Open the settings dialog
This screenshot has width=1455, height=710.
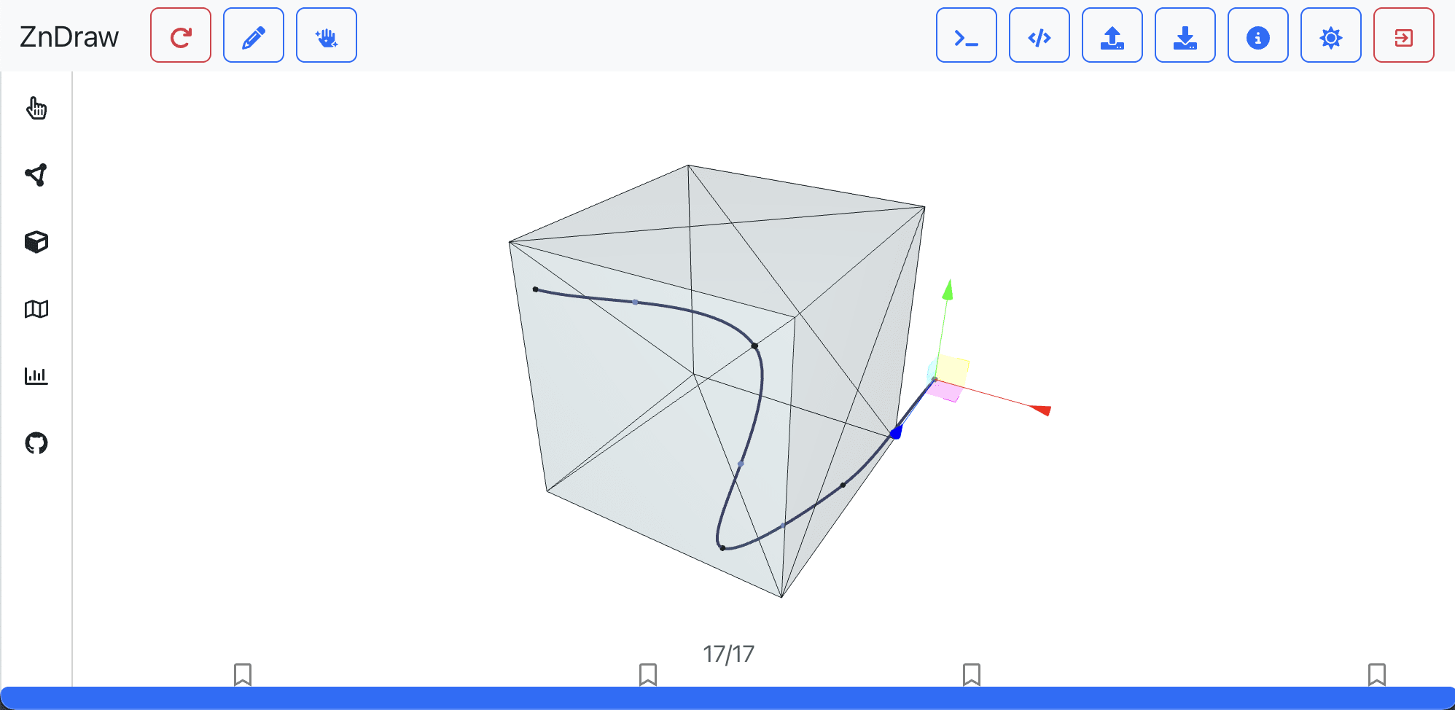point(1330,34)
